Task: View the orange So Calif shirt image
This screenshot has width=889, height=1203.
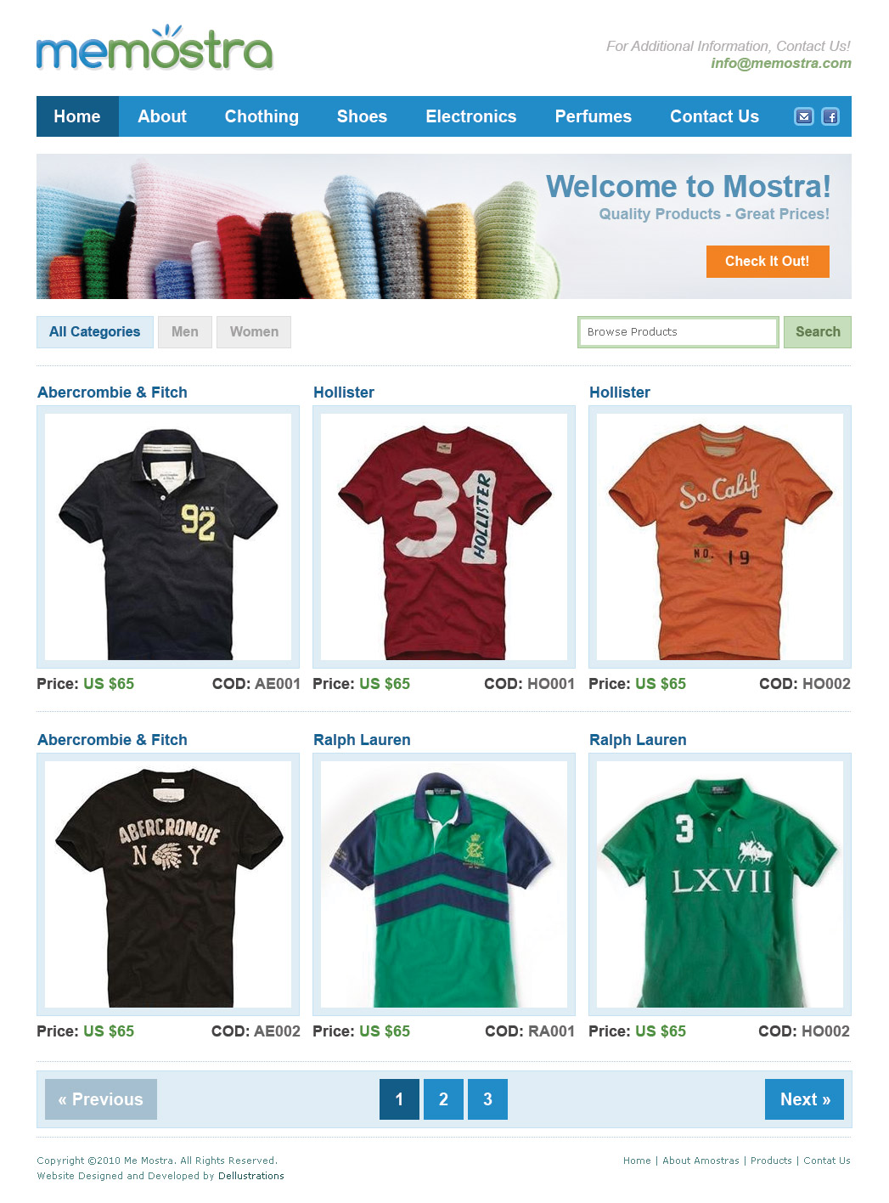Action: (x=720, y=537)
